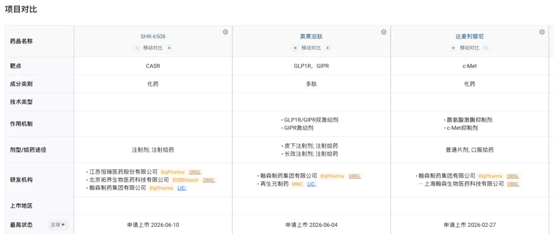Click BigPharma tag in 奥莱泊肽 column
Image resolution: width=554 pixels, height=234 pixels.
tap(332, 176)
